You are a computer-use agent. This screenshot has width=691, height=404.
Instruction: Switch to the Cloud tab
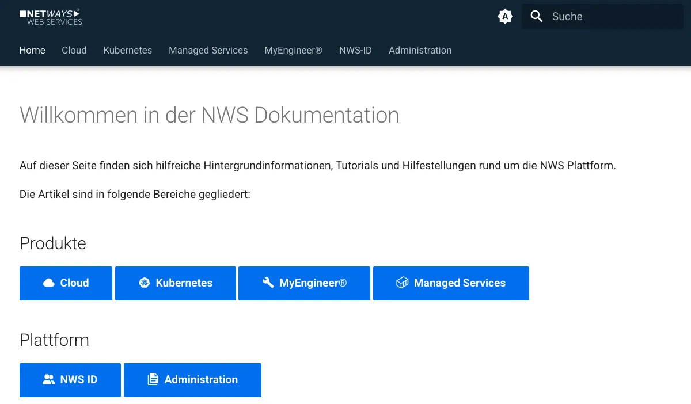click(x=74, y=50)
